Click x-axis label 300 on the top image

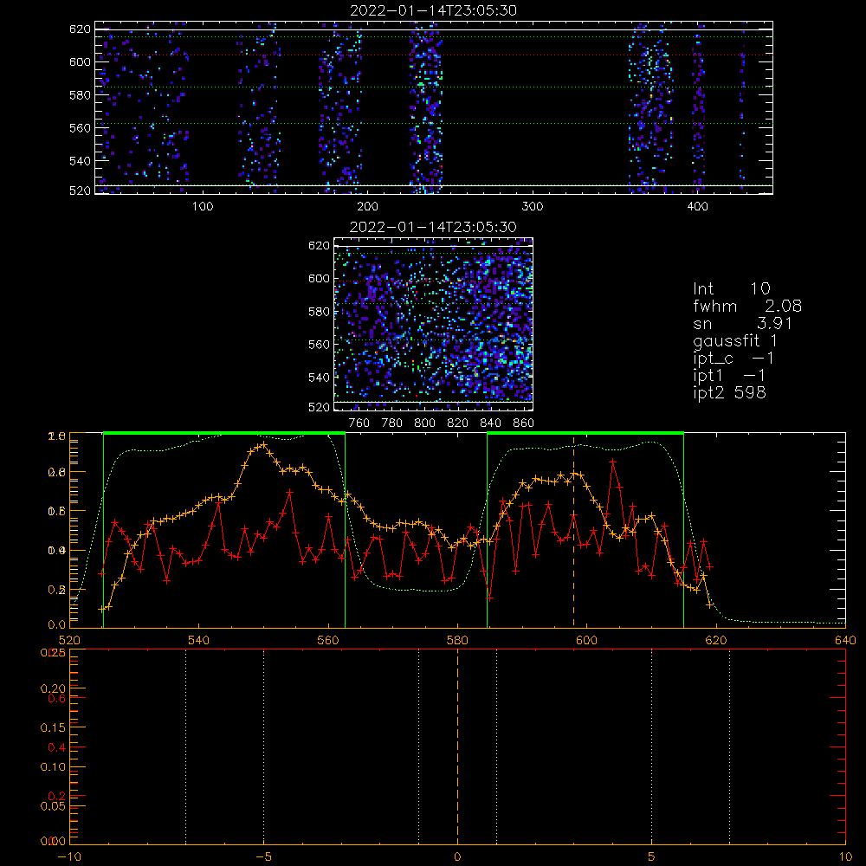[533, 207]
